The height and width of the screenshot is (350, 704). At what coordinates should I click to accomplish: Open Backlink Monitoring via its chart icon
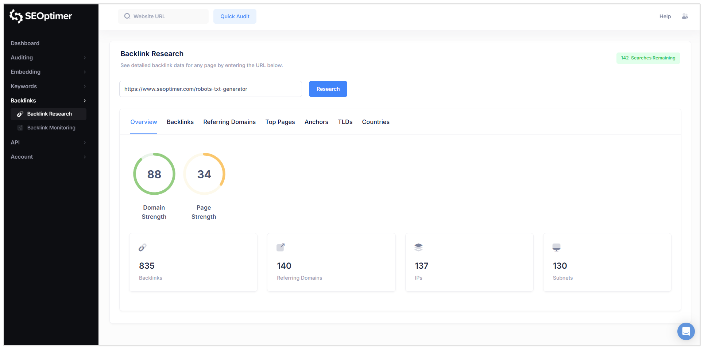pos(20,128)
